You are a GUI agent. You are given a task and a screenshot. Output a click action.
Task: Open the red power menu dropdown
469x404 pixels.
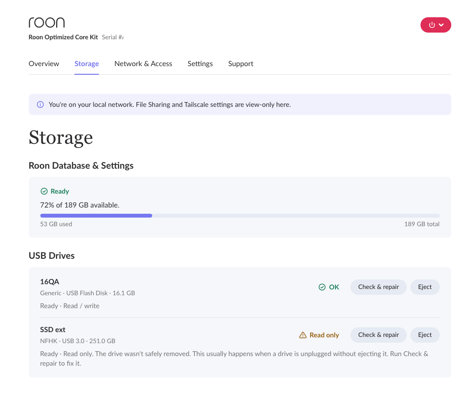pos(435,25)
